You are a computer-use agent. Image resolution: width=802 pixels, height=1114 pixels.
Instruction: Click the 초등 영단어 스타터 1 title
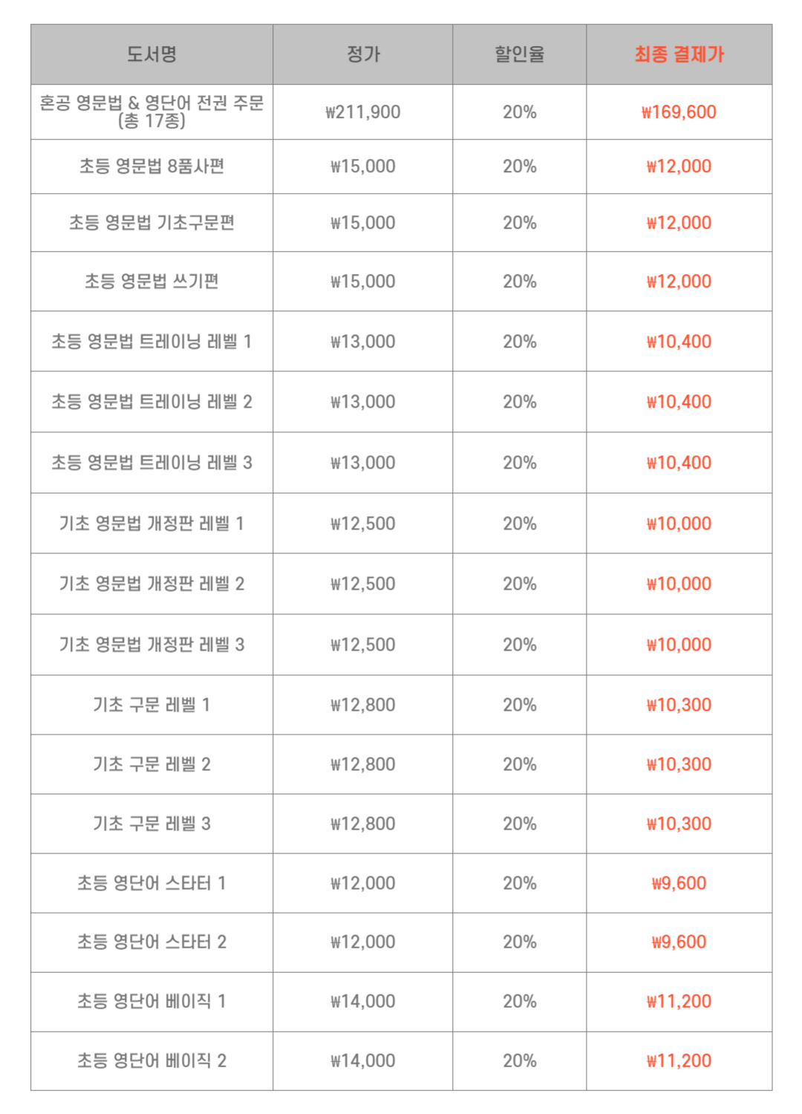(x=151, y=883)
